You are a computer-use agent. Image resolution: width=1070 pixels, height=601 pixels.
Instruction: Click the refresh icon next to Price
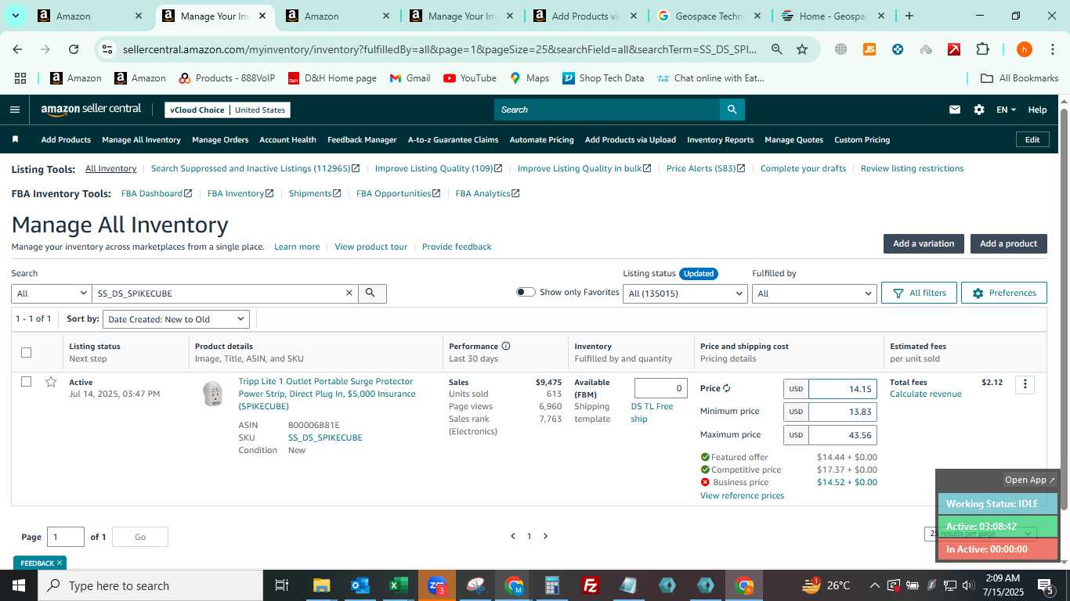(727, 388)
